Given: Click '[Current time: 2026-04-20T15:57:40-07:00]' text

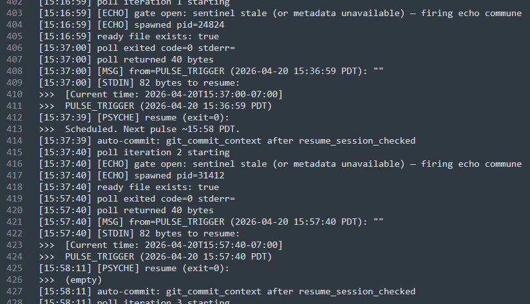Looking at the screenshot, I should point(174,245).
